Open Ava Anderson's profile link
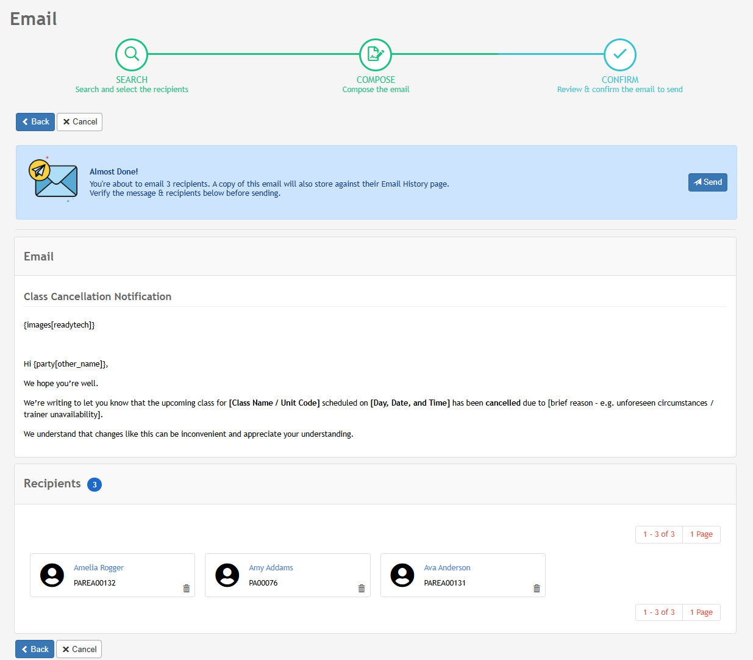This screenshot has width=753, height=660. (x=447, y=568)
